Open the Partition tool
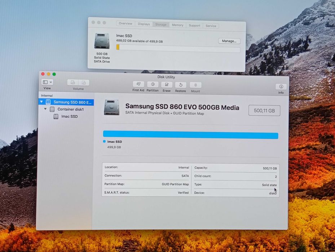335x252 pixels. coord(153,84)
